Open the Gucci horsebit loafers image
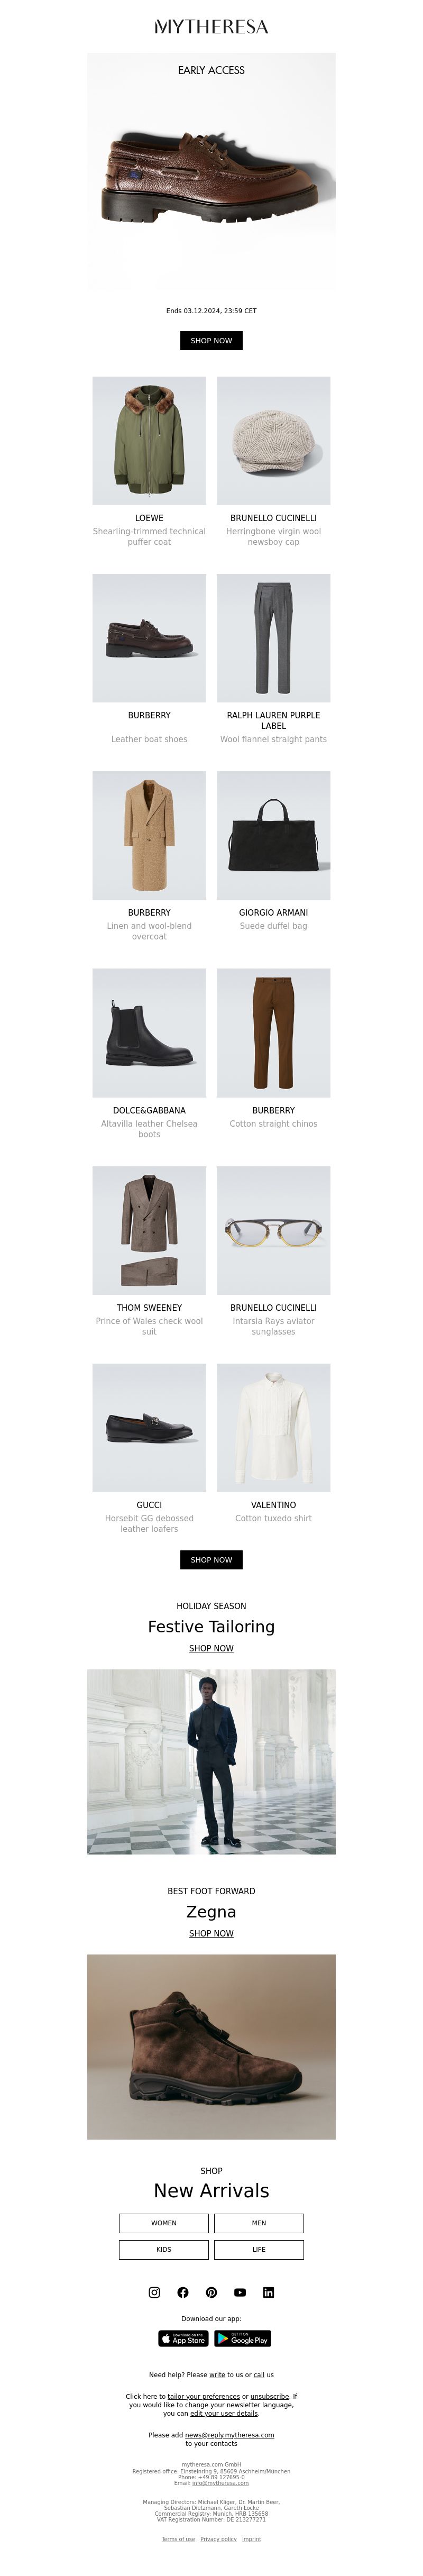This screenshot has height=2576, width=423. (149, 1427)
